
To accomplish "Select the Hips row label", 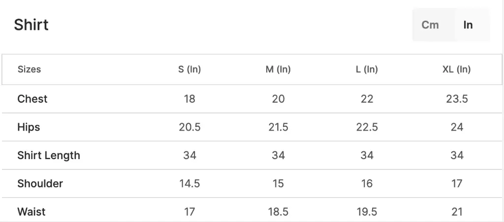I will click(x=29, y=127).
